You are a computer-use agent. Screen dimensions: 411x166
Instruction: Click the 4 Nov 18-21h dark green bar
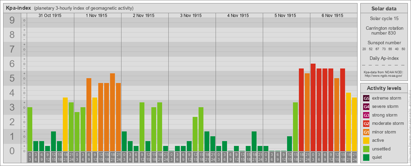click(254, 141)
